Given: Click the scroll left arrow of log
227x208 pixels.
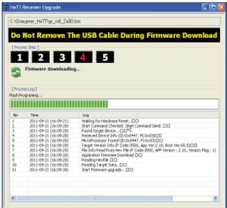Looking at the screenshot, I should point(13,198).
